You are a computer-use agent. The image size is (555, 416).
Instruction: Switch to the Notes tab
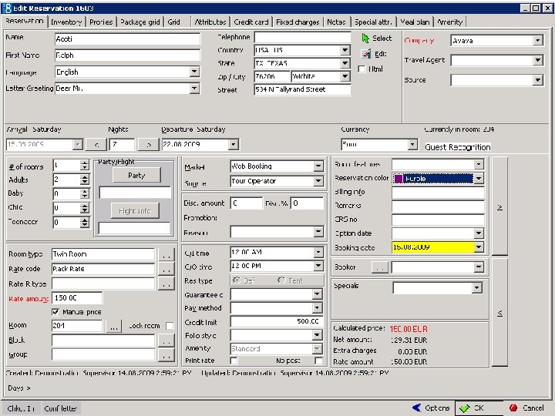tap(336, 22)
